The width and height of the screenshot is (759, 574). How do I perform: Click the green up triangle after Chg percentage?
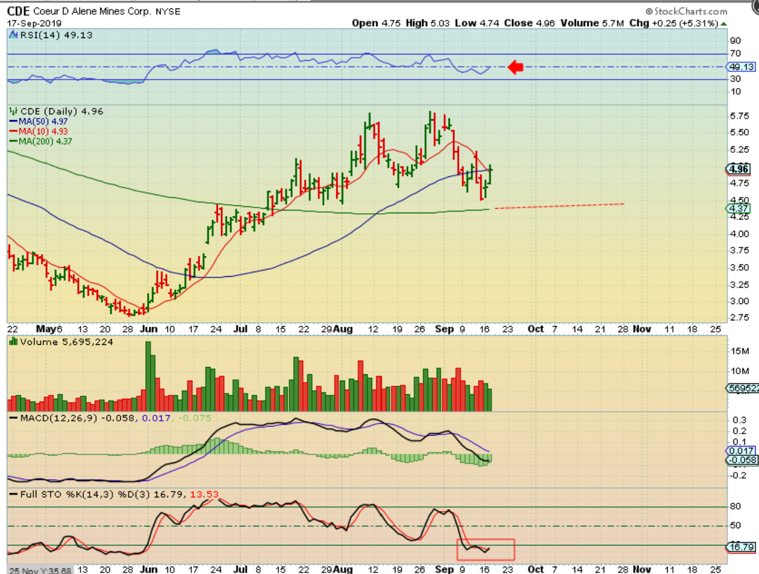[x=724, y=23]
